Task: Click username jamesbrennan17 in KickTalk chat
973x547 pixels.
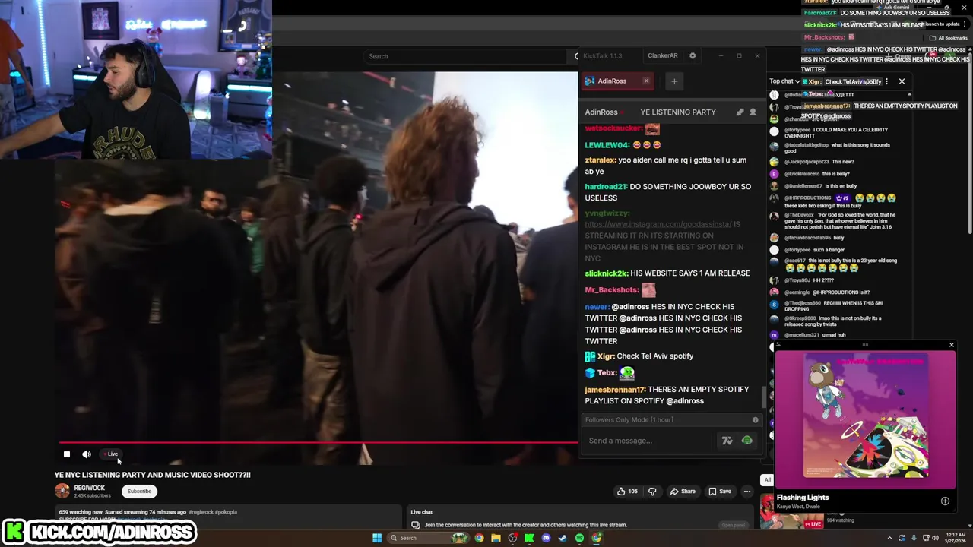Action: (615, 390)
